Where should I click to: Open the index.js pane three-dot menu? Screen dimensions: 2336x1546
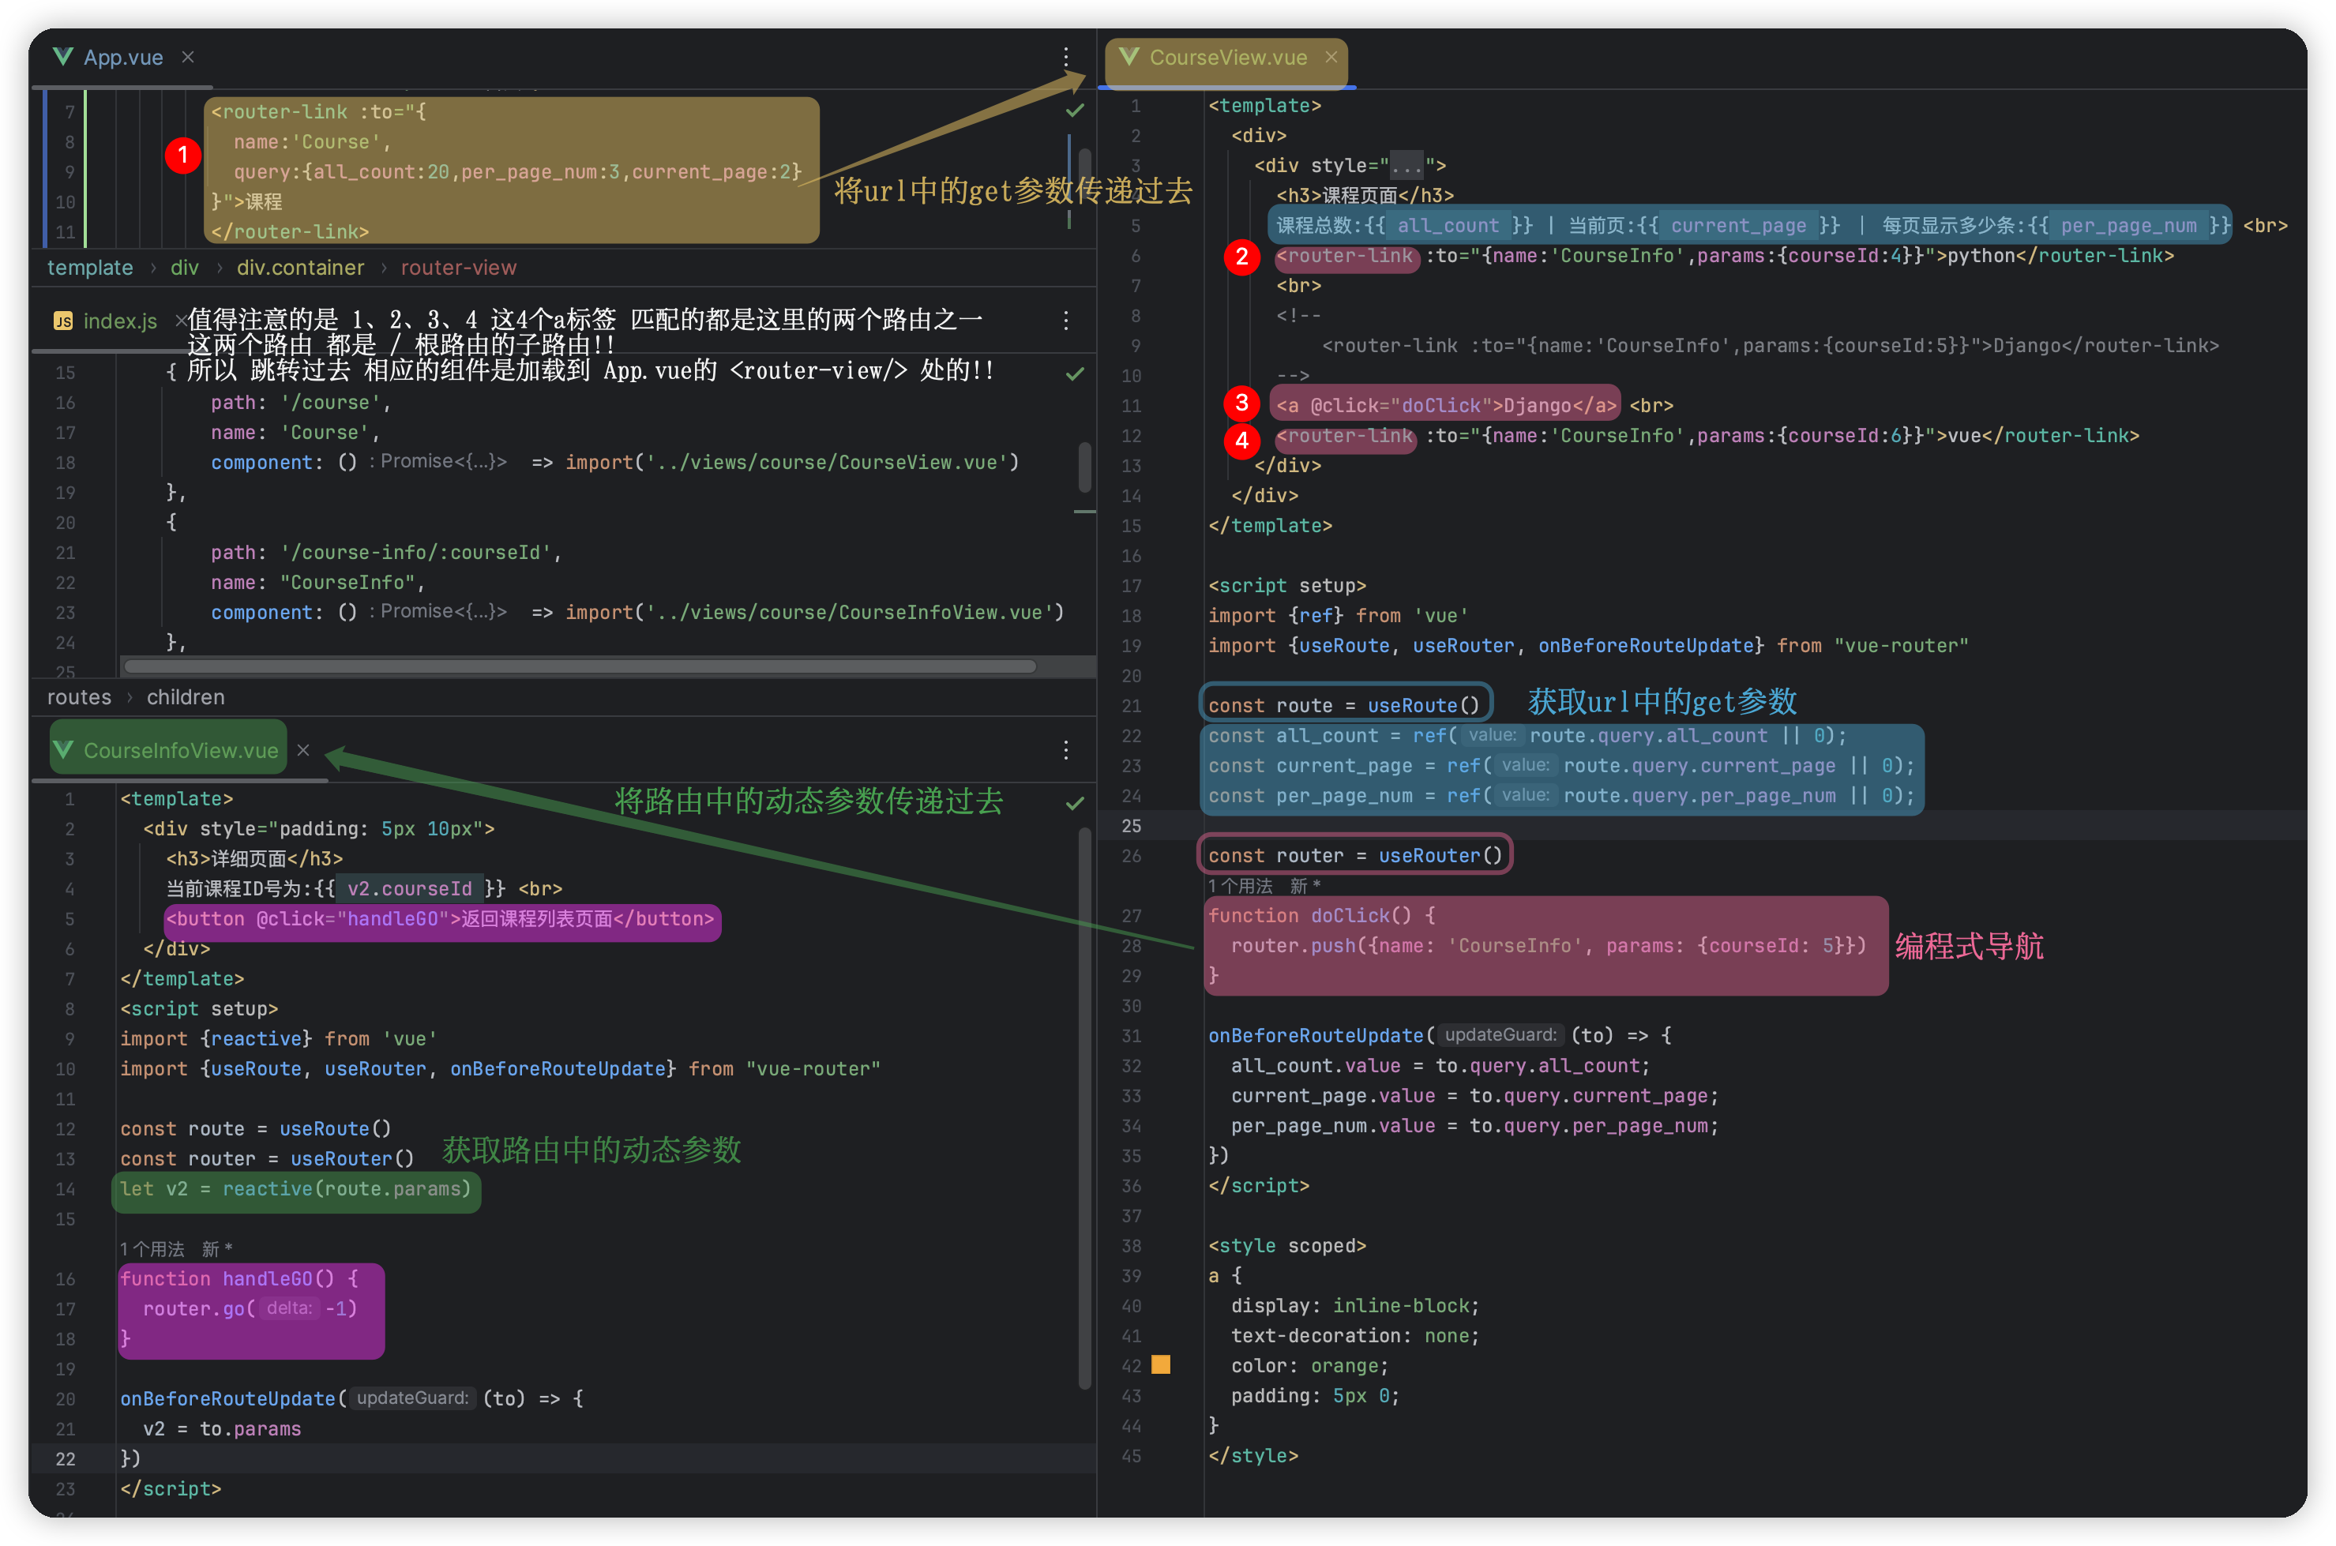(x=1066, y=321)
